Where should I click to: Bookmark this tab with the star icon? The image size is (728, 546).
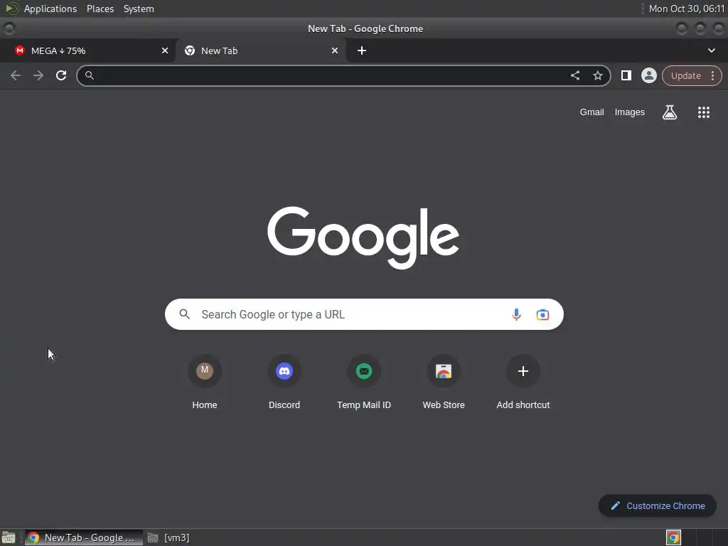click(597, 75)
